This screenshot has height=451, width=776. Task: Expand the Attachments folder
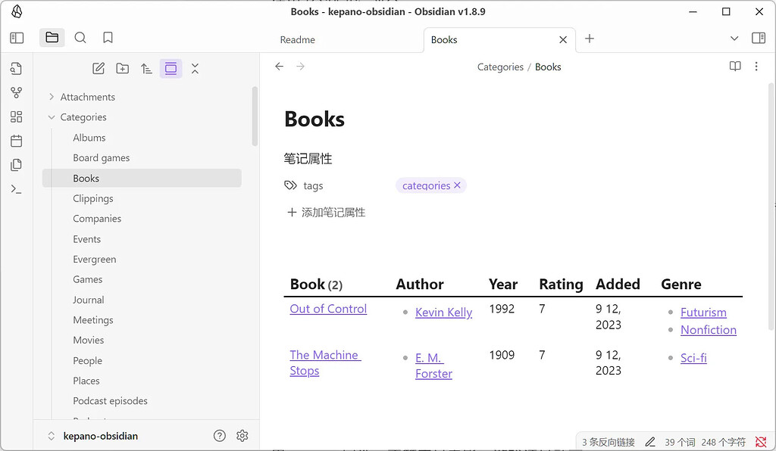point(52,97)
